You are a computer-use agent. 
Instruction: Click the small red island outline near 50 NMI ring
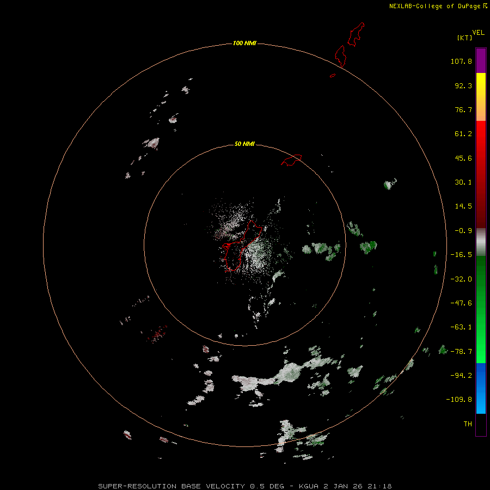click(x=291, y=160)
